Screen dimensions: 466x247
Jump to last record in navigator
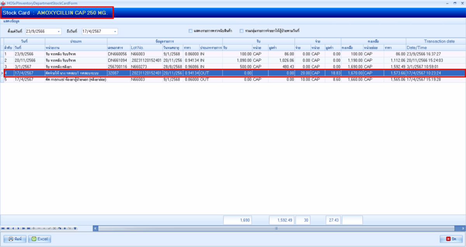tap(28, 228)
